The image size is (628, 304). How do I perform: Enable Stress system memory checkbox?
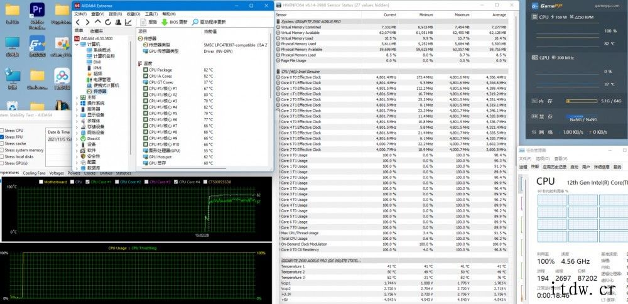[2, 150]
